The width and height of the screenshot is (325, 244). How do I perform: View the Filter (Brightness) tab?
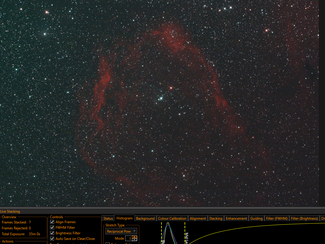304,218
